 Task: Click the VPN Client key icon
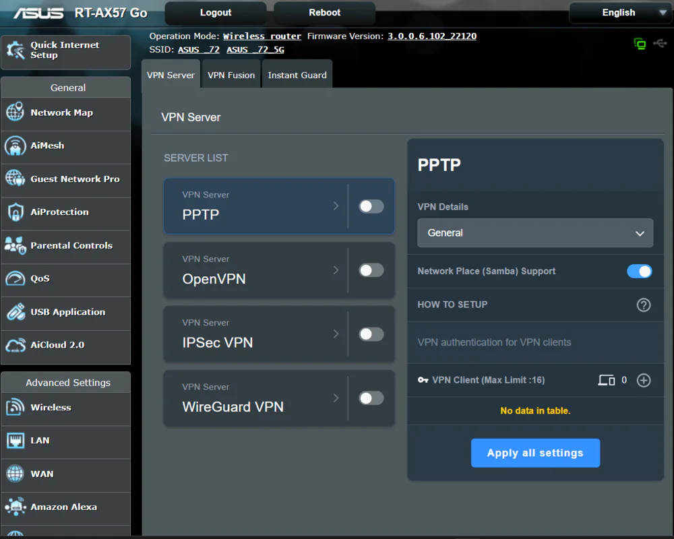tap(423, 380)
